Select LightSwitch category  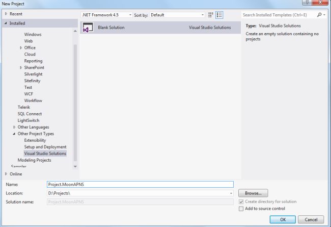pyautogui.click(x=29, y=120)
